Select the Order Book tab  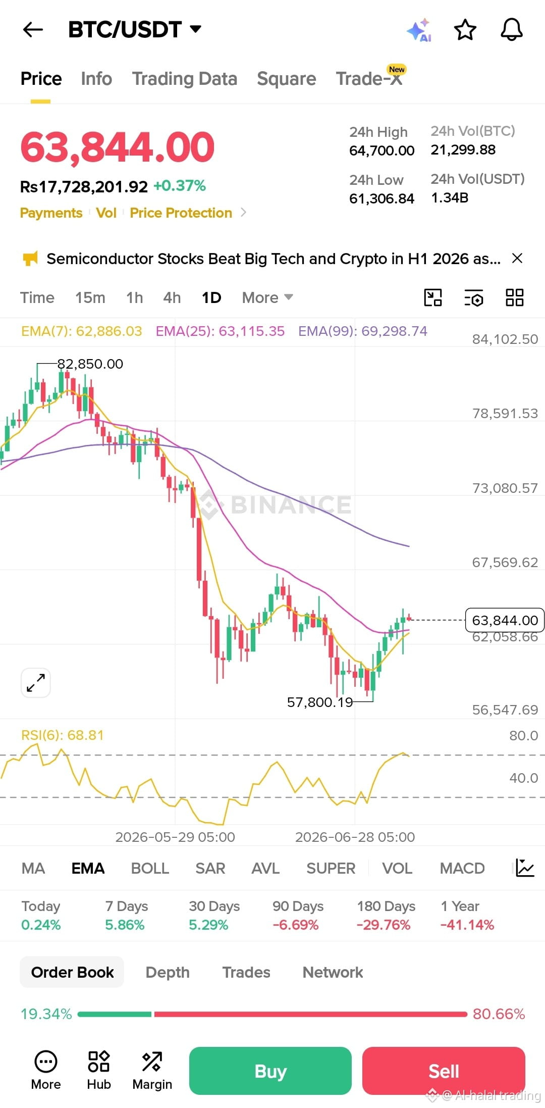pos(72,972)
